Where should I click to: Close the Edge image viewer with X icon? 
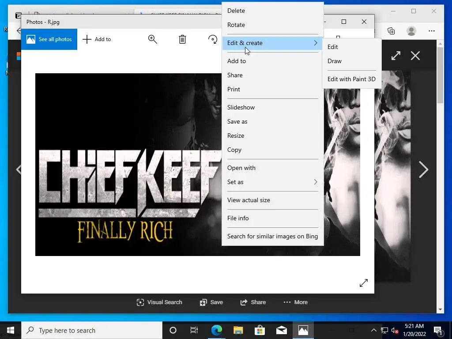pos(415,56)
